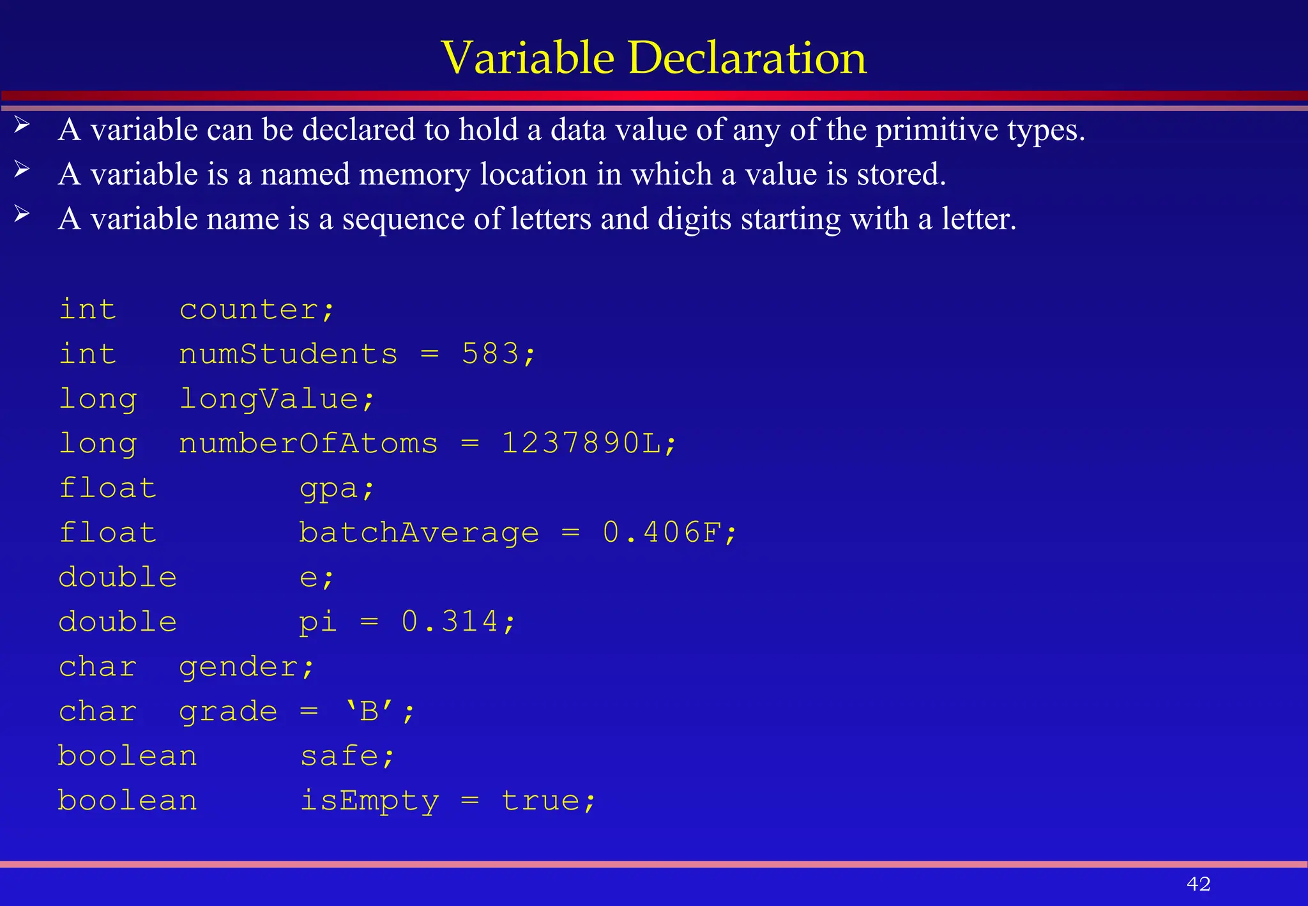1308x906 pixels.
Task: Click the third arrow bullet icon
Action: (x=22, y=214)
